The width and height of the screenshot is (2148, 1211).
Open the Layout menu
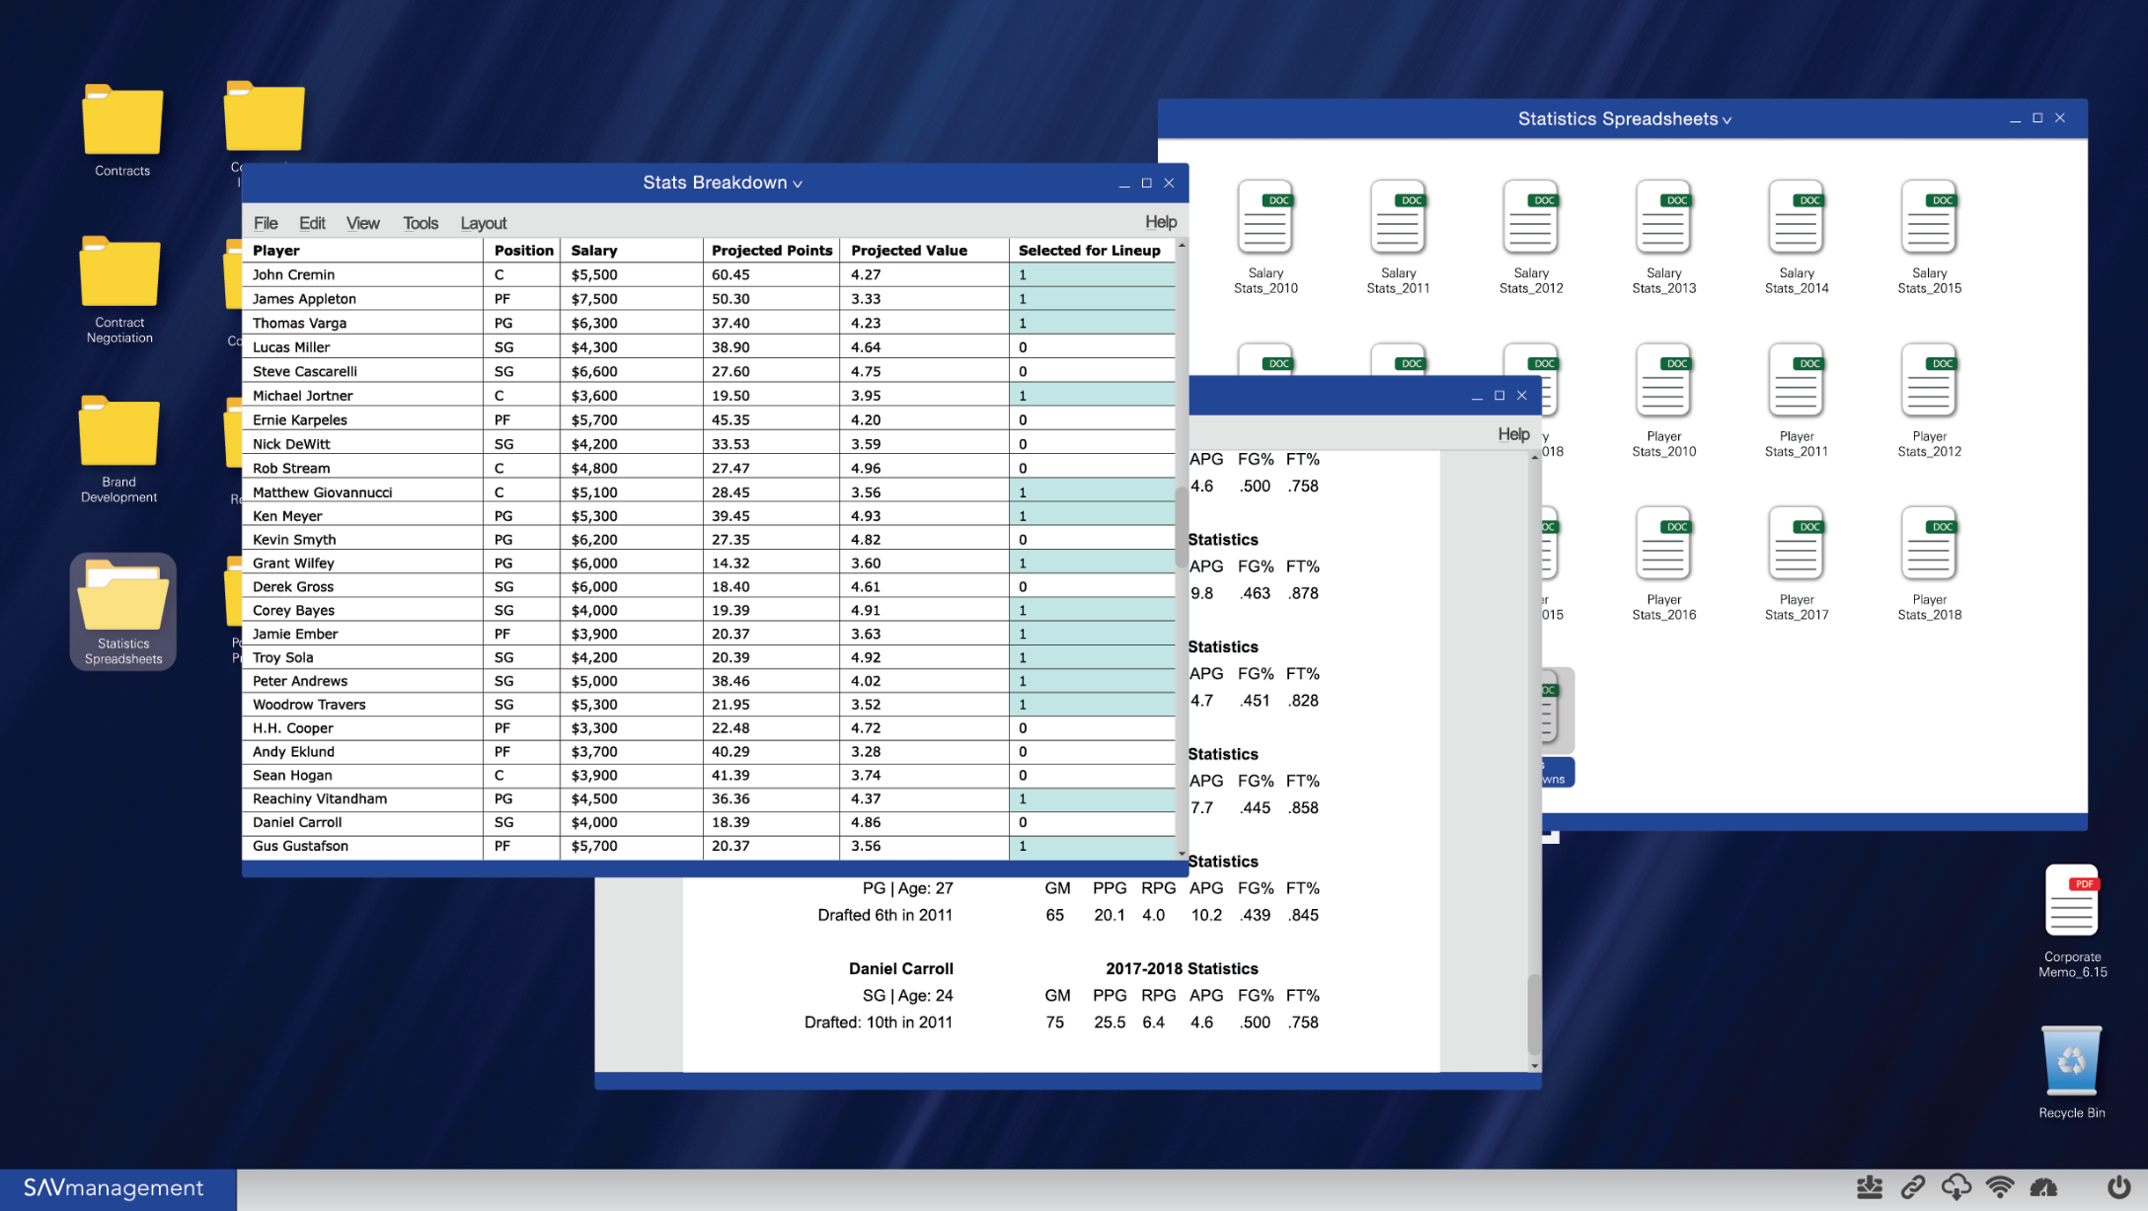[483, 223]
